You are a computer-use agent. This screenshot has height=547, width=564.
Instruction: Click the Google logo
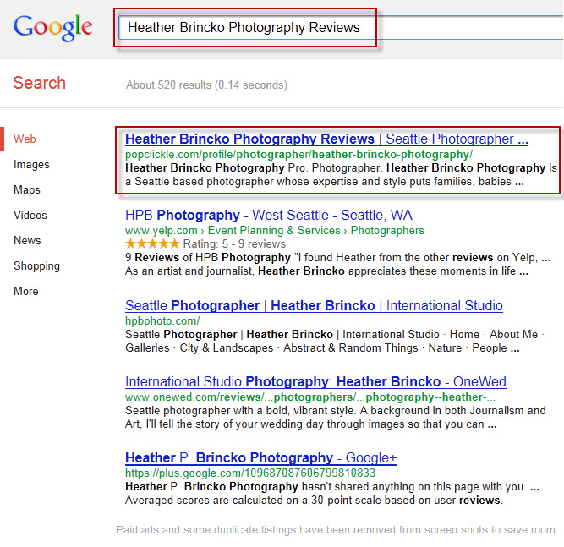53,27
